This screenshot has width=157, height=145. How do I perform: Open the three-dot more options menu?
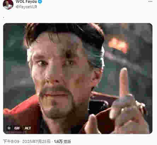click(150, 1)
